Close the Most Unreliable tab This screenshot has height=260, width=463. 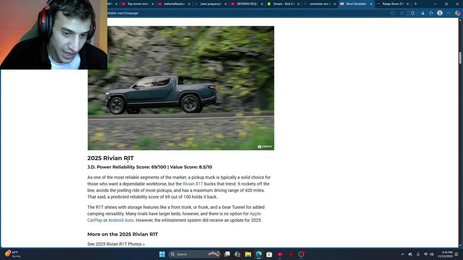[371, 4]
